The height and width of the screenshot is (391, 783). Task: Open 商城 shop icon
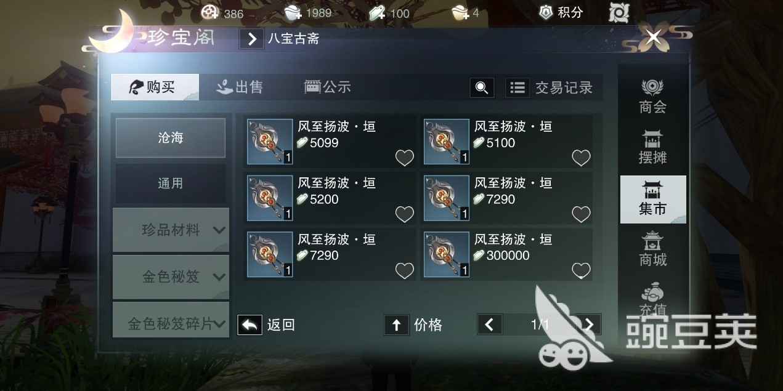coord(652,249)
